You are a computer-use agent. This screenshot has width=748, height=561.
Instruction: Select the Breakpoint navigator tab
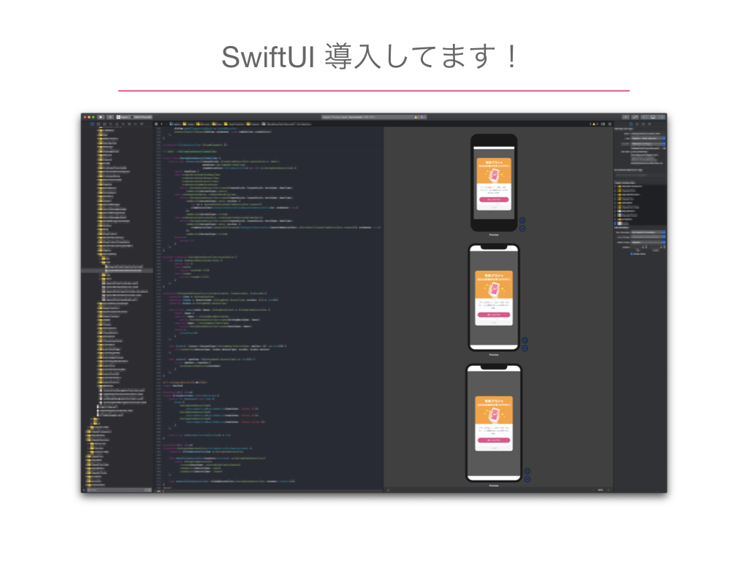135,124
